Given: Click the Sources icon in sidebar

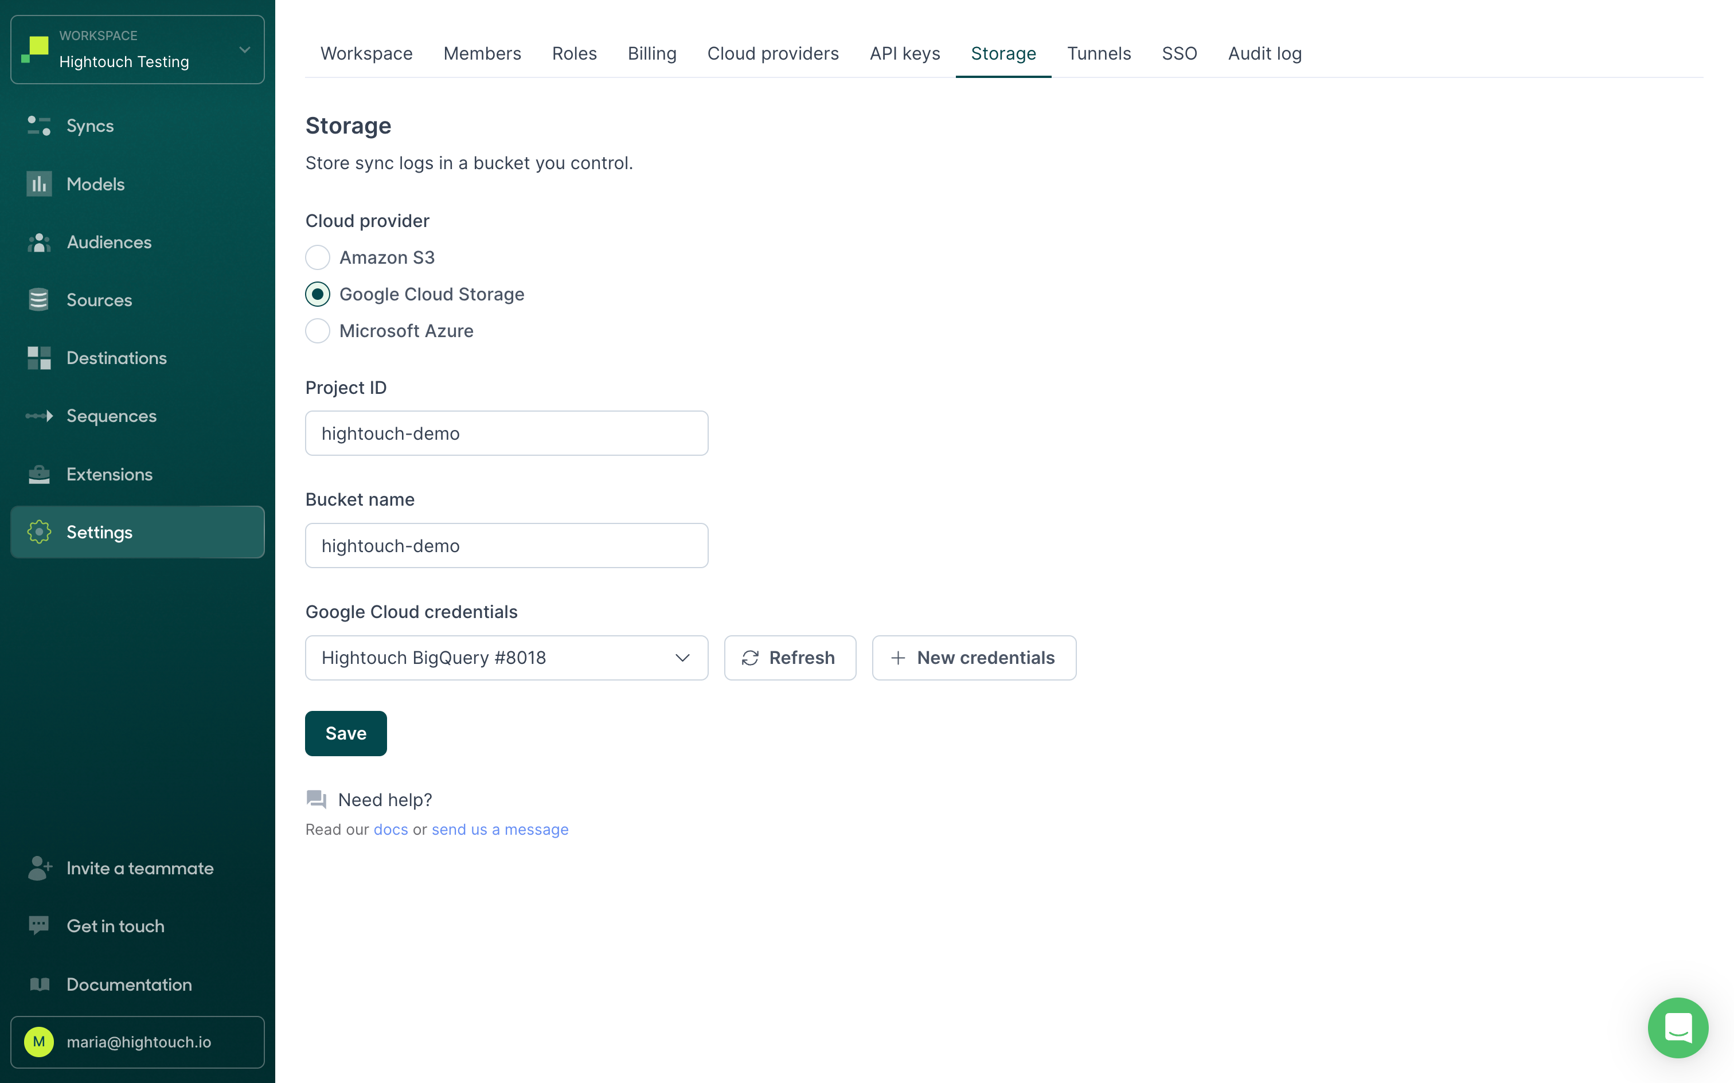Looking at the screenshot, I should pos(38,299).
